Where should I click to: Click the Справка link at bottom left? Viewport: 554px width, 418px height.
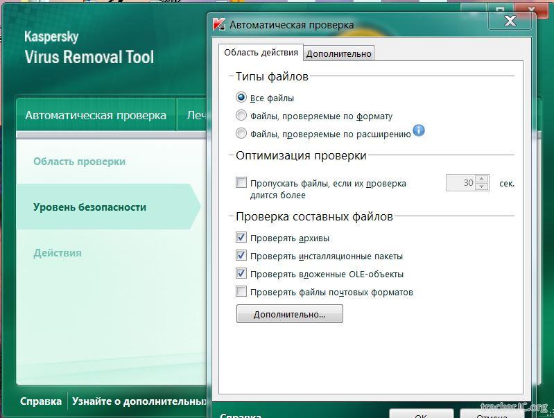tap(41, 401)
